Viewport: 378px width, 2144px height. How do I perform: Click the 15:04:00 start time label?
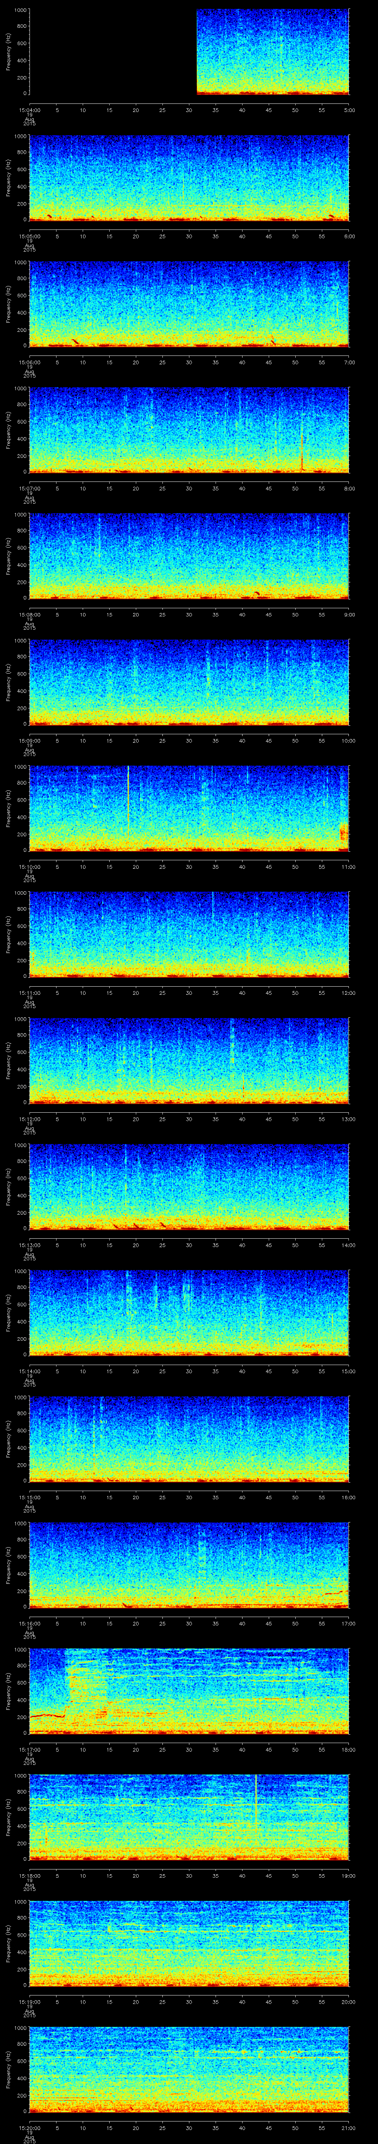29,110
